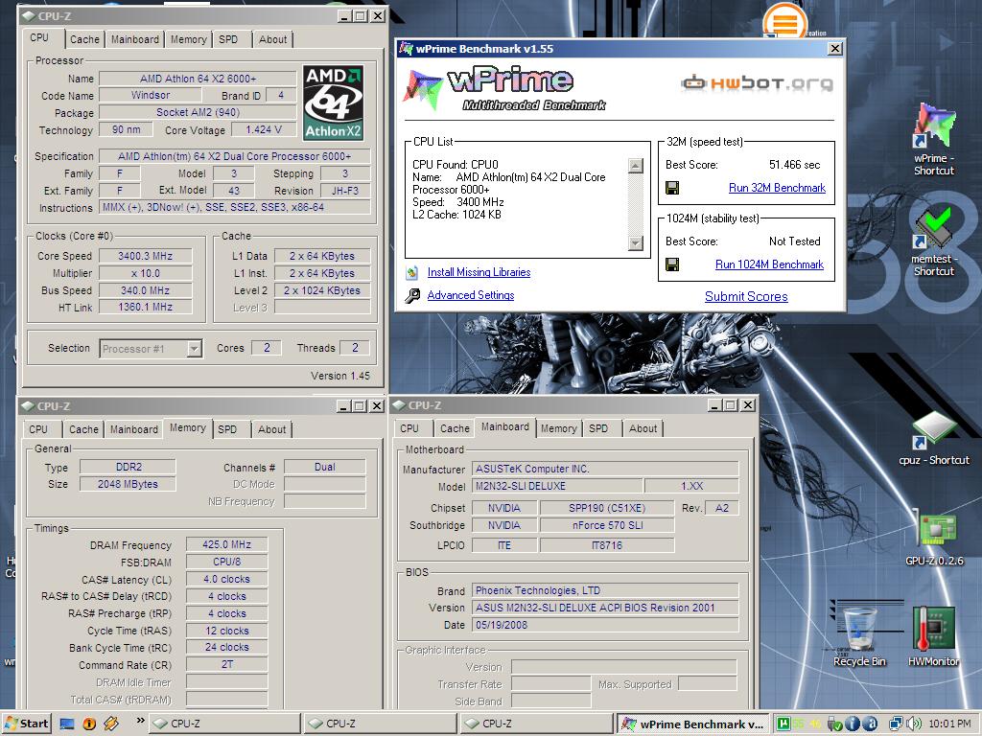Minimize the Mainboard CPU-Z window
The height and width of the screenshot is (736, 982).
tap(715, 405)
